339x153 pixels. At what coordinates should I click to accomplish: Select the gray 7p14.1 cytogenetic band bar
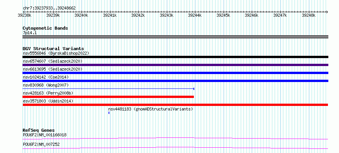(x=175, y=37)
